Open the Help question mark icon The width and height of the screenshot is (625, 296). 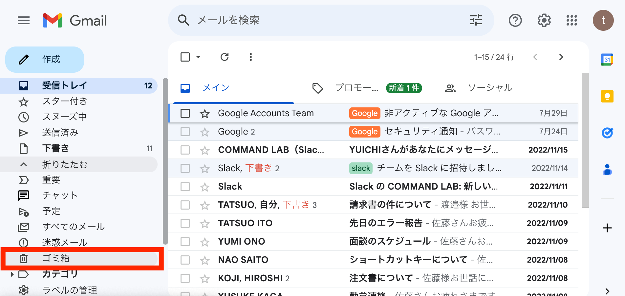click(x=515, y=20)
